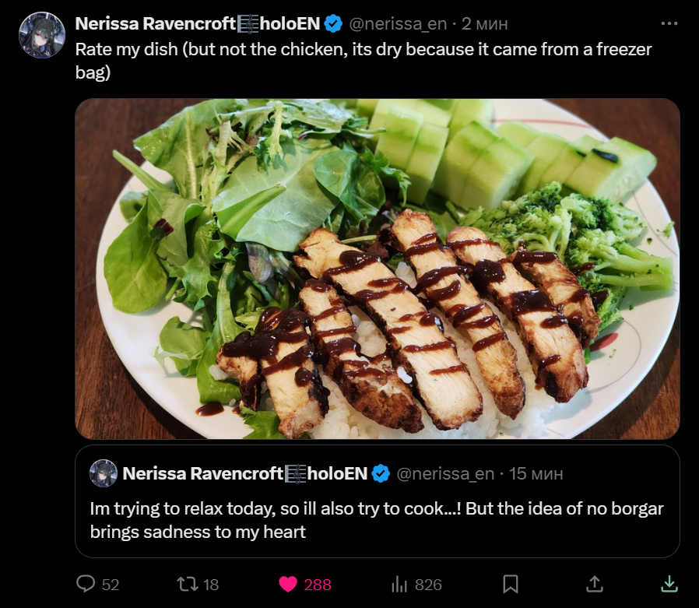Click the @nerissa_en handle in the quoted tweet
The width and height of the screenshot is (699, 608).
tap(445, 473)
